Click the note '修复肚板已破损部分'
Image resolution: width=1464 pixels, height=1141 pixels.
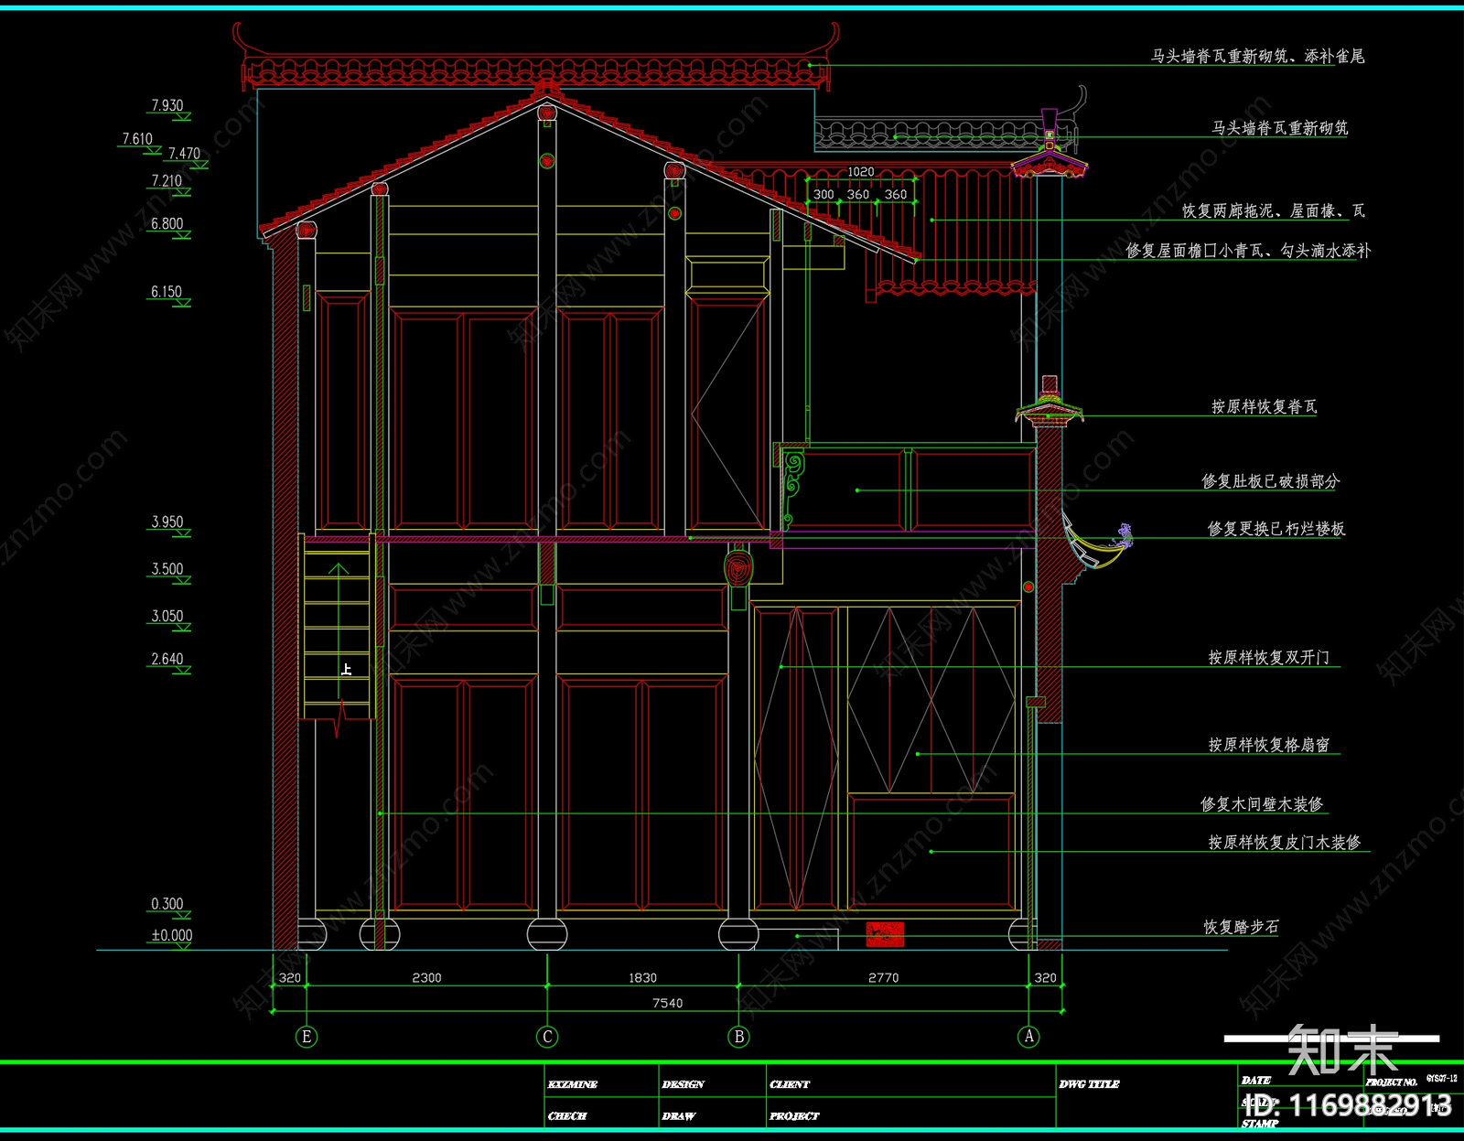click(x=1270, y=481)
